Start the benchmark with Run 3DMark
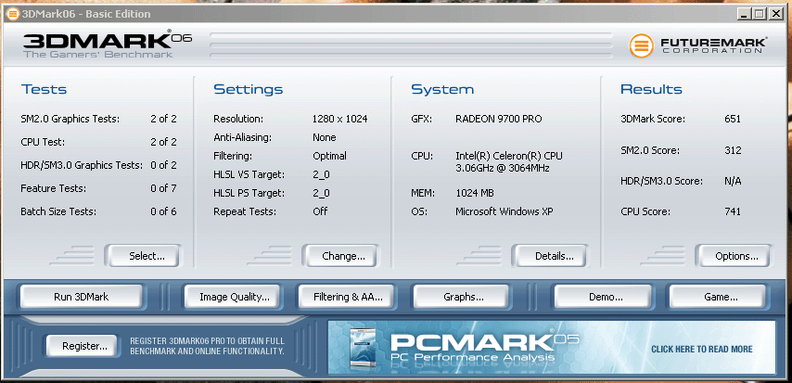The width and height of the screenshot is (792, 383). point(82,297)
